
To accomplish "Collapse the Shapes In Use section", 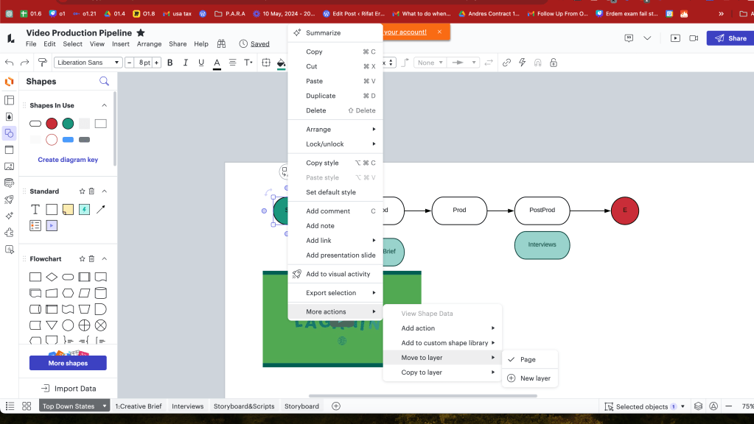I will click(x=105, y=105).
